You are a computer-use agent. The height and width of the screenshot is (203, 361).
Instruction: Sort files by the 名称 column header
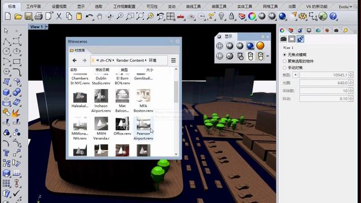[74, 70]
